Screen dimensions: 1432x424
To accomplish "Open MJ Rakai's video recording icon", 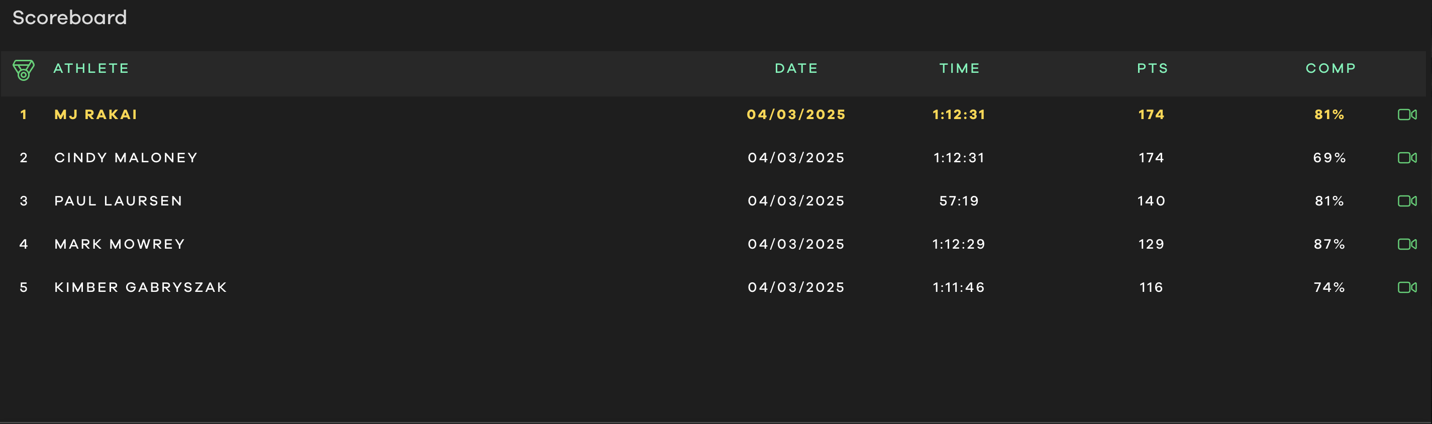I will click(x=1407, y=115).
